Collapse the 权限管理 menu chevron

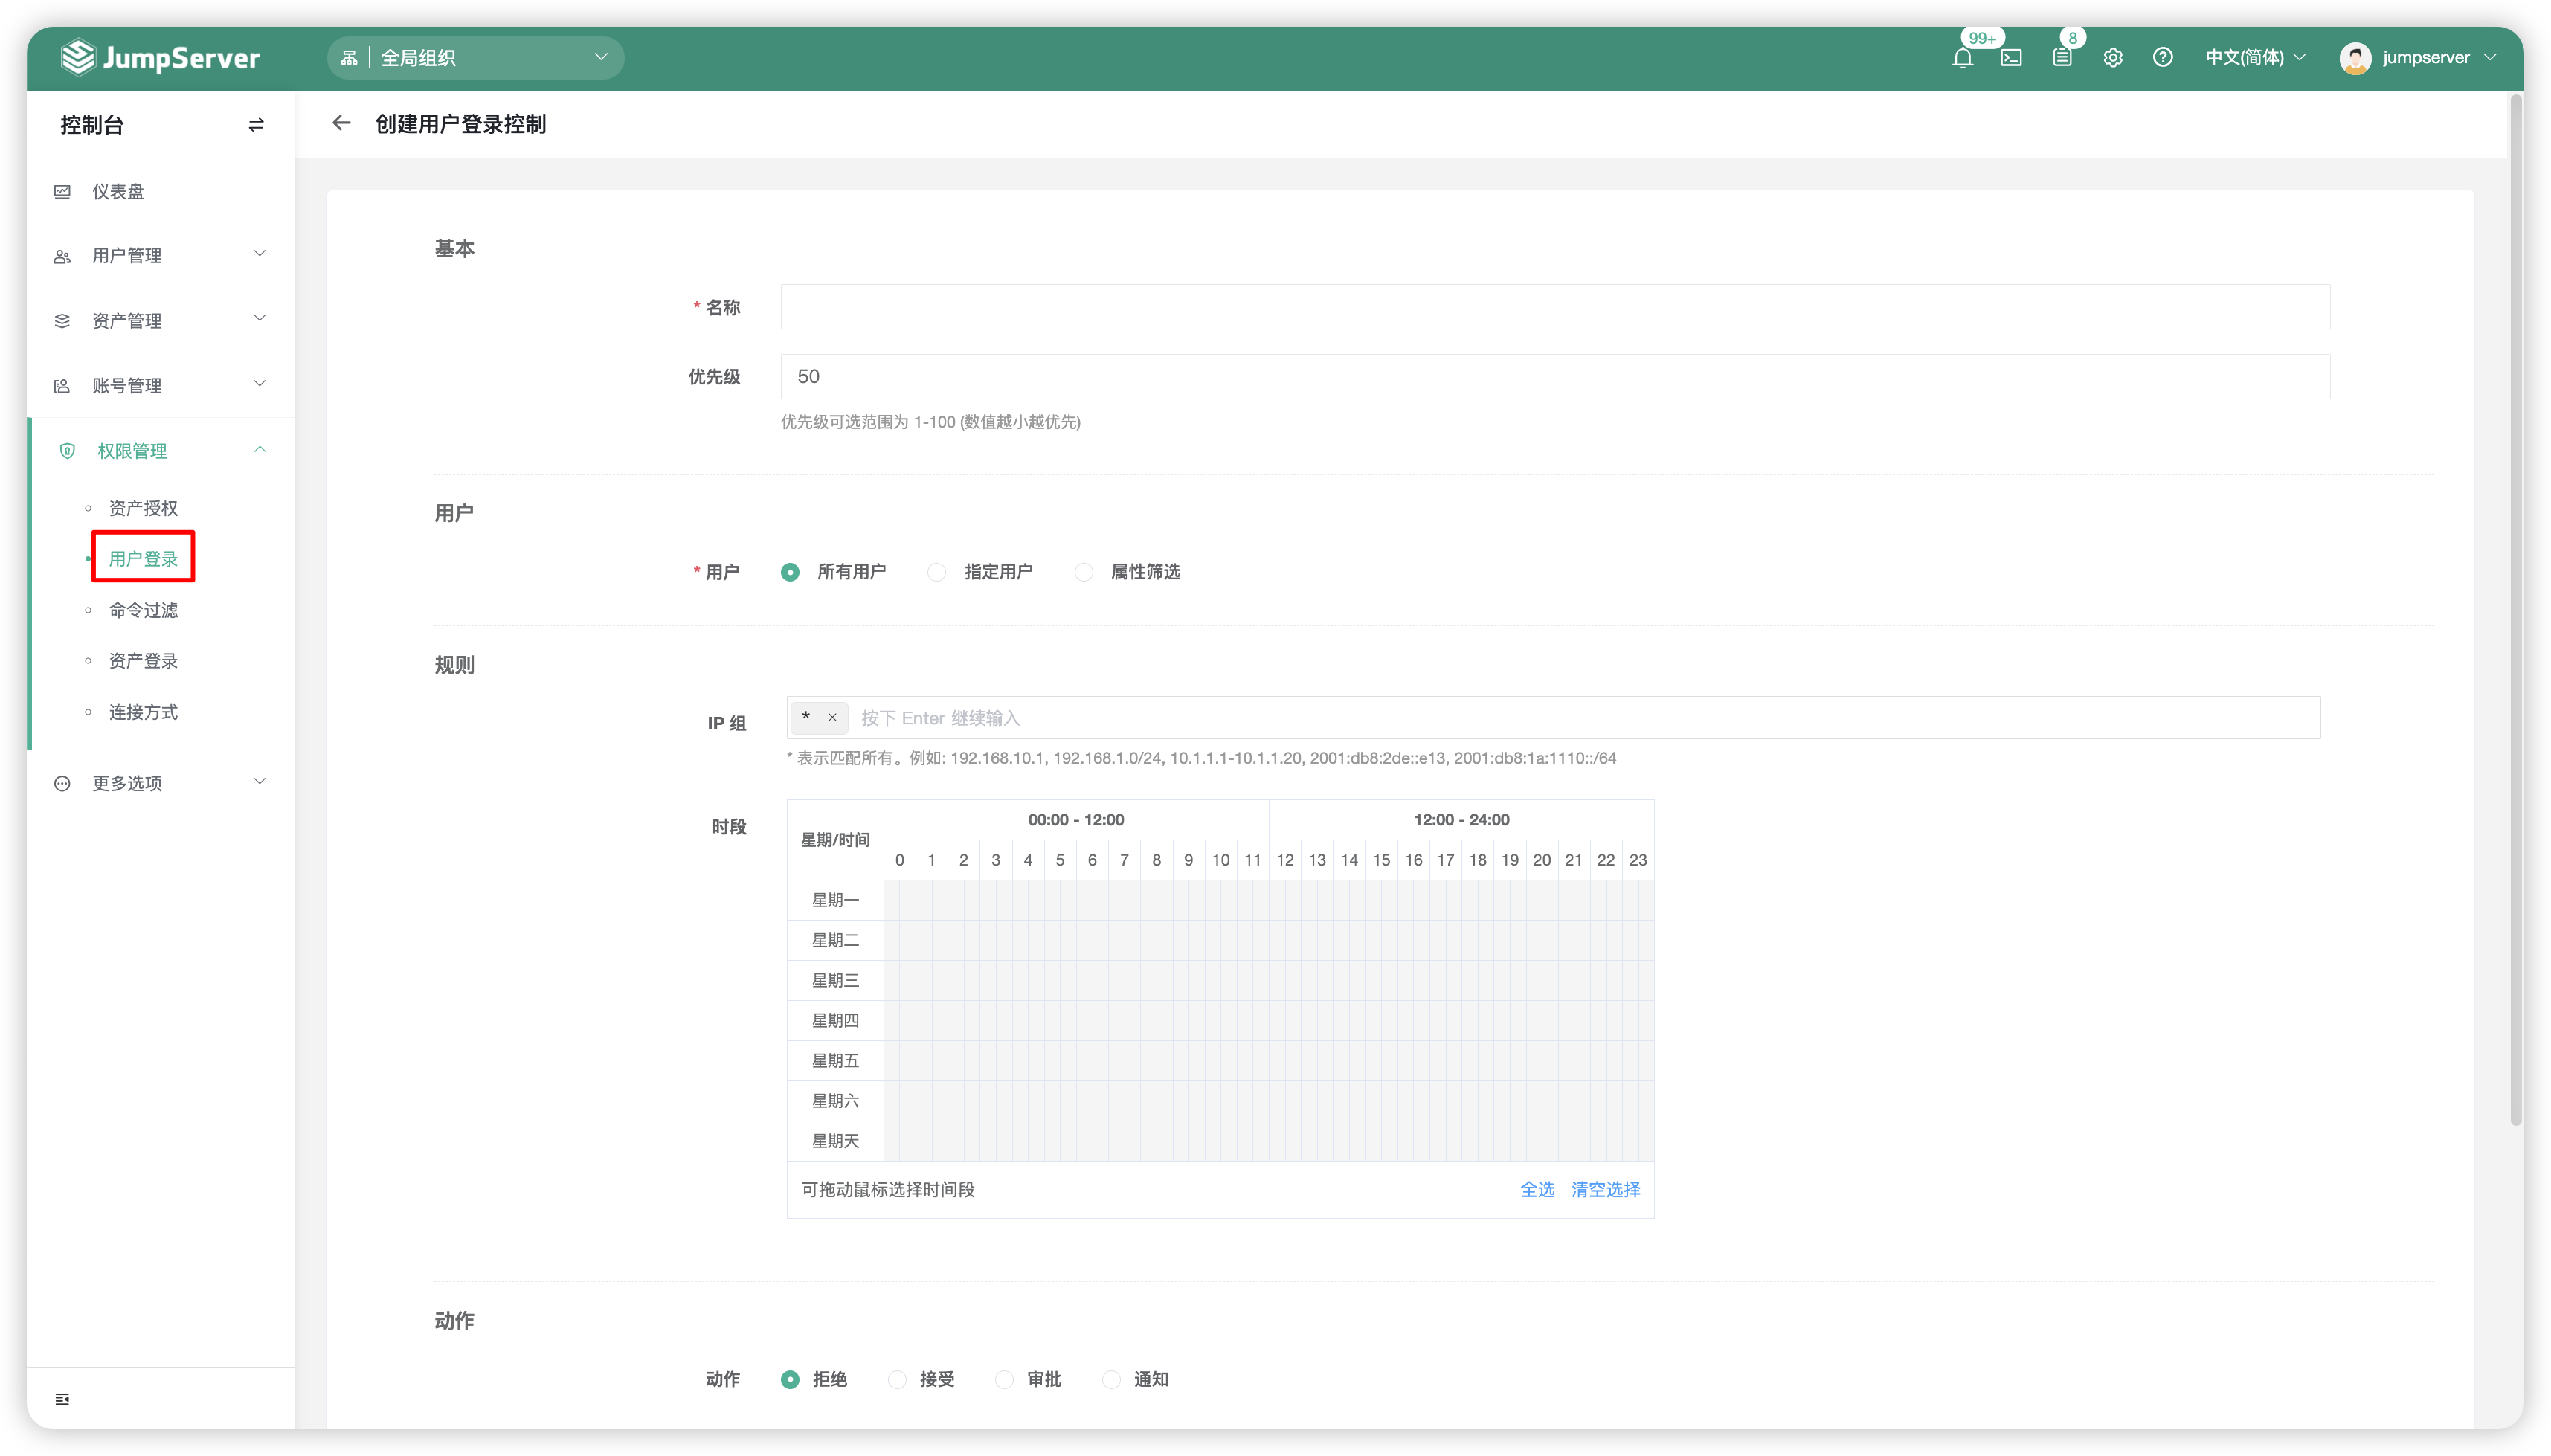coord(260,450)
